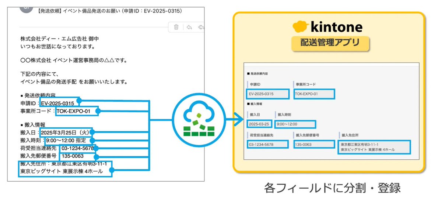
Task: Click the kintone cloud logo
Action: [301, 27]
